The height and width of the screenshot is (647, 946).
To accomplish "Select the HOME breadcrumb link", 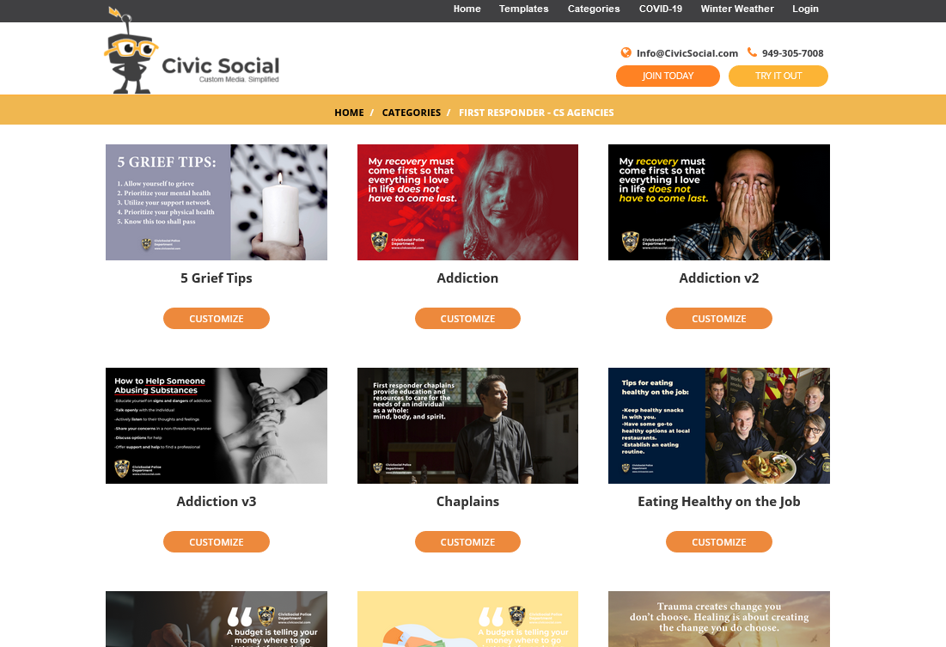I will coord(350,113).
